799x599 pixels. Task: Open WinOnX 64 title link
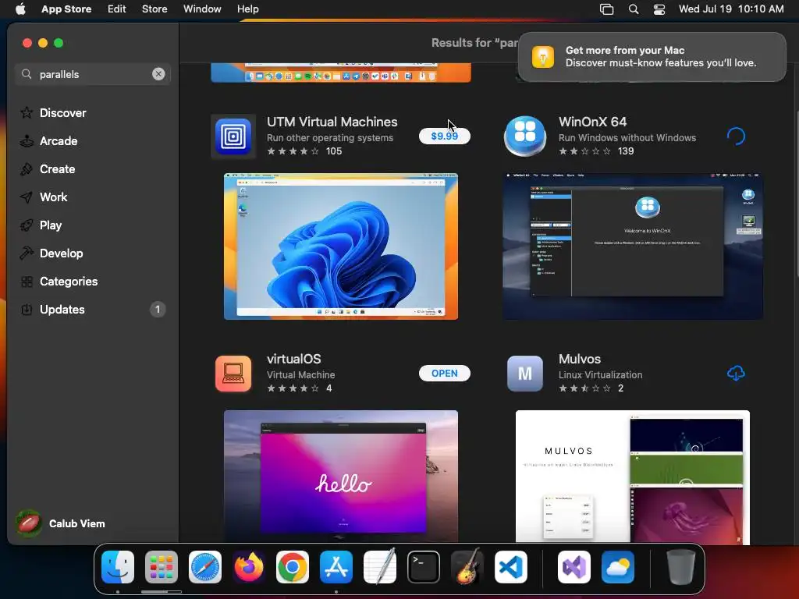tap(593, 122)
